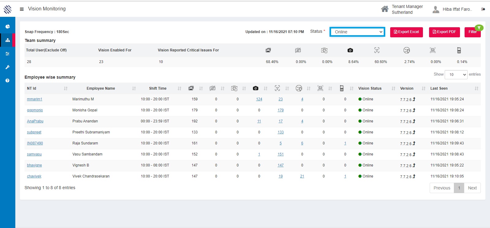Open chavivek's 21 count link
The width and height of the screenshot is (490, 228).
pos(302,176)
